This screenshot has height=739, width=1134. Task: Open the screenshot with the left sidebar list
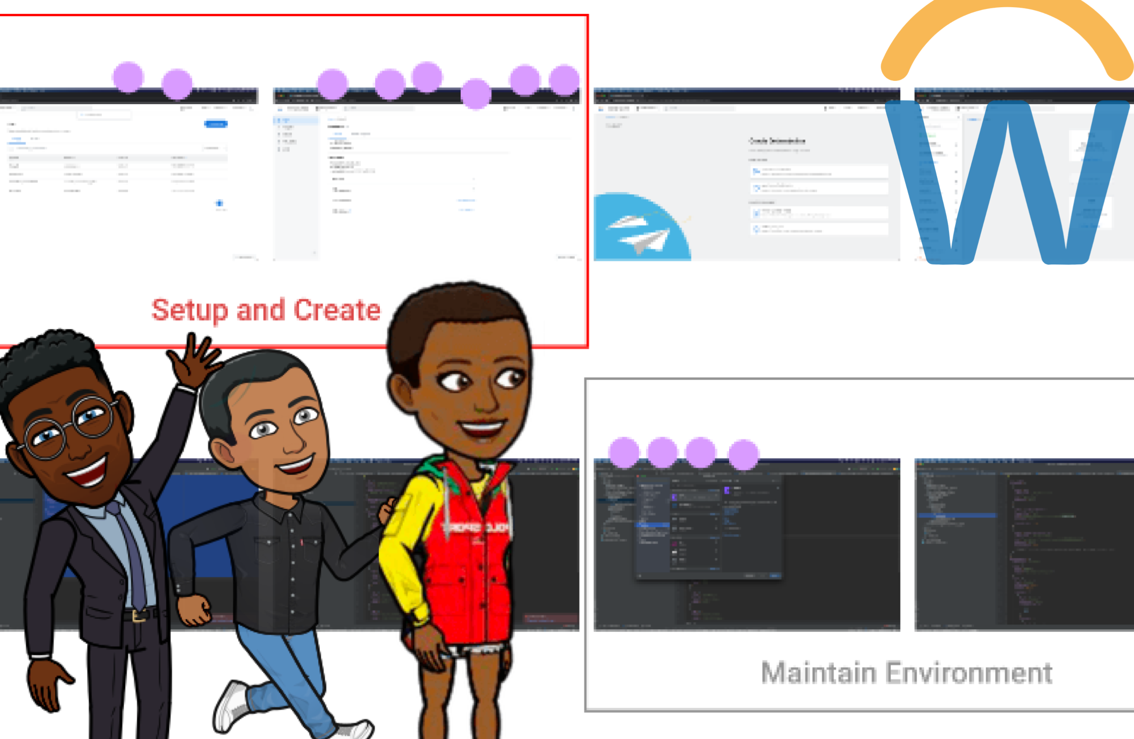(x=426, y=174)
